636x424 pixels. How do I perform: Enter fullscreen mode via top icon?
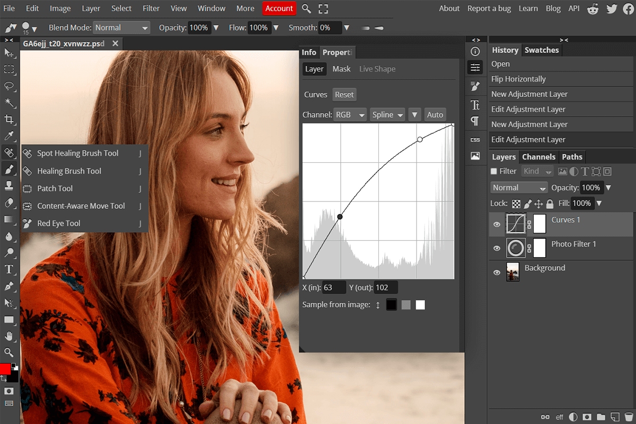[323, 8]
